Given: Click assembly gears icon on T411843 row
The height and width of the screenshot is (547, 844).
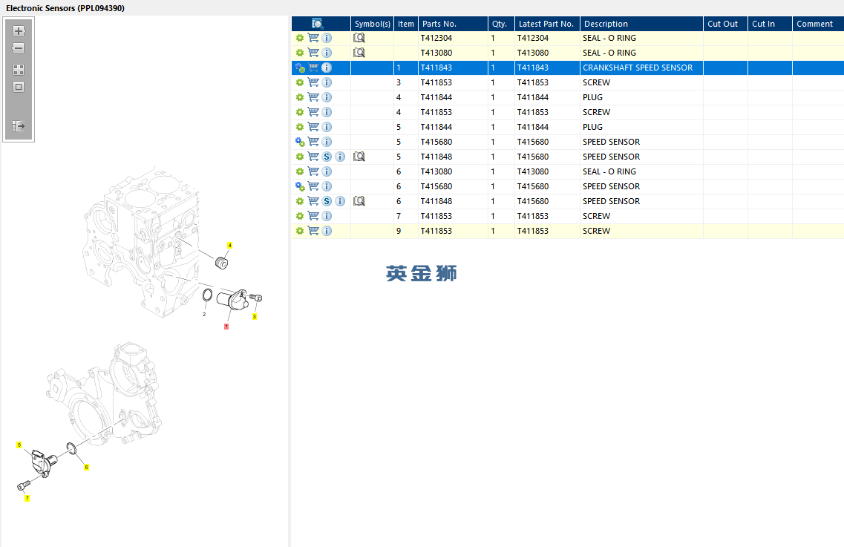Looking at the screenshot, I should click(x=300, y=68).
